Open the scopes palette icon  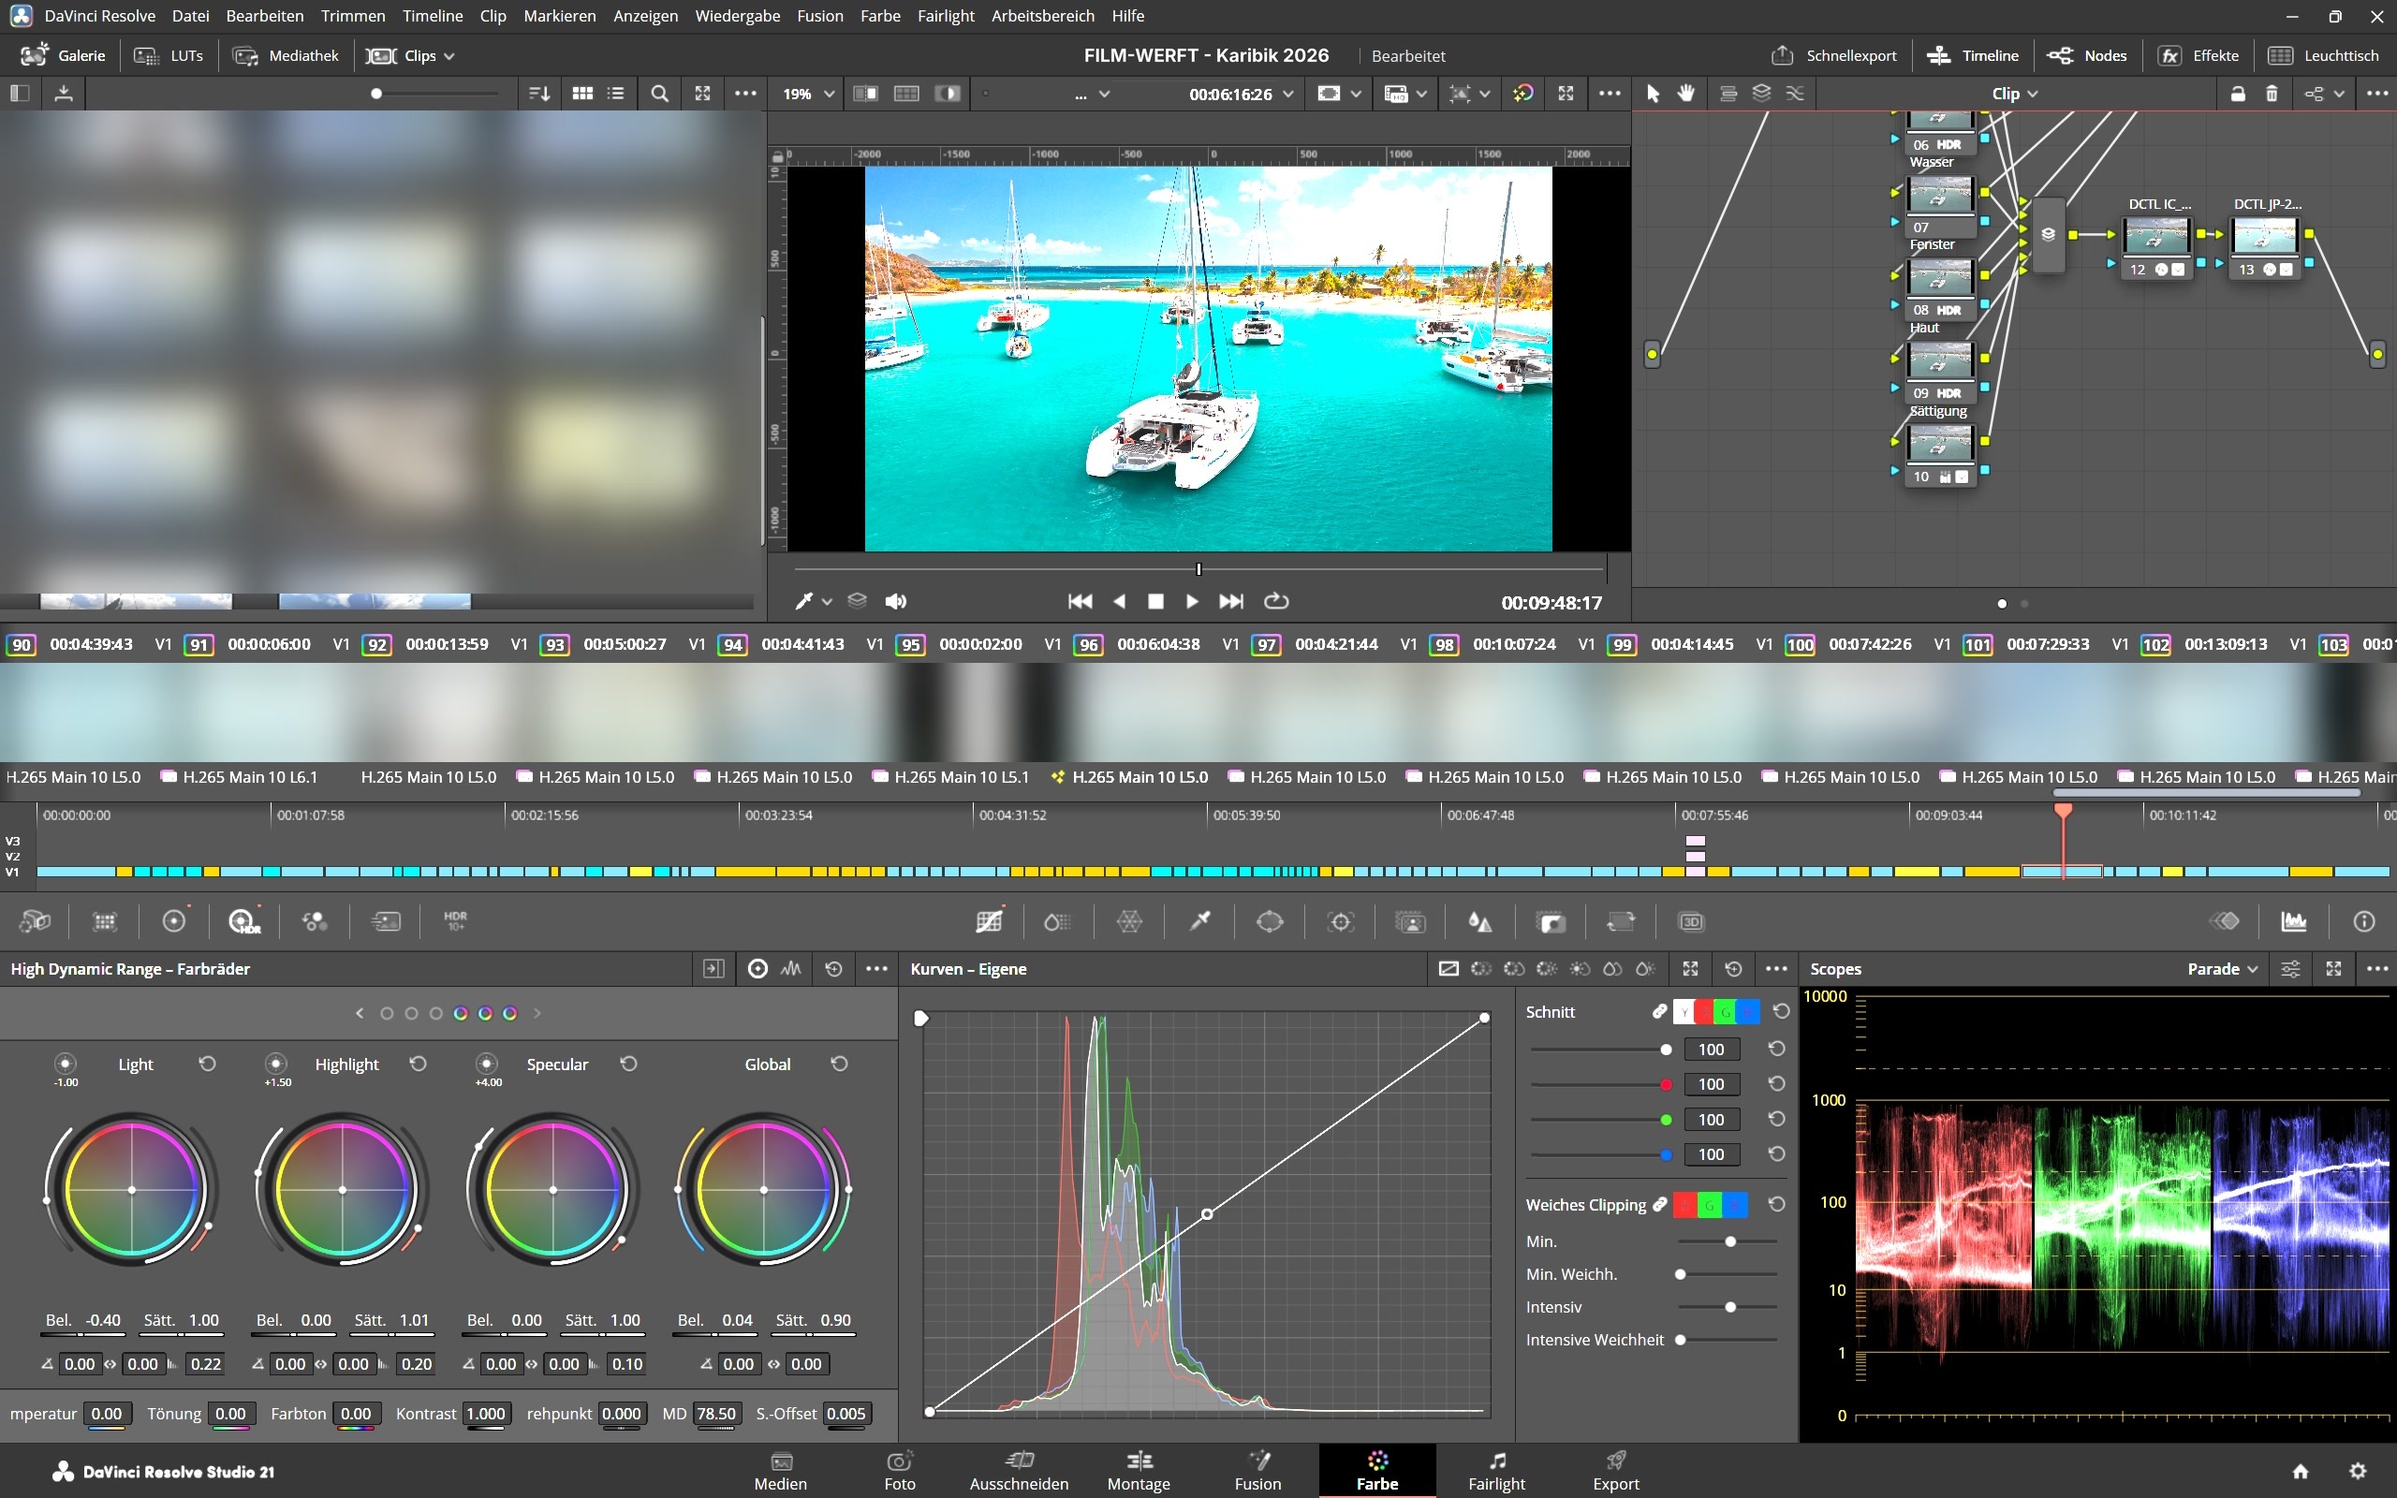[2294, 922]
